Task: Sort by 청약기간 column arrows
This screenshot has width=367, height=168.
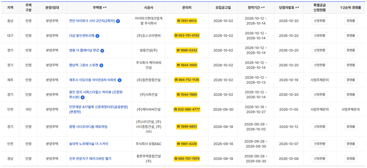Action: click(x=263, y=7)
